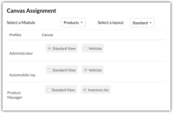The width and height of the screenshot is (173, 113).
Task: Click the caret arrow beside Products
Action: point(82,23)
